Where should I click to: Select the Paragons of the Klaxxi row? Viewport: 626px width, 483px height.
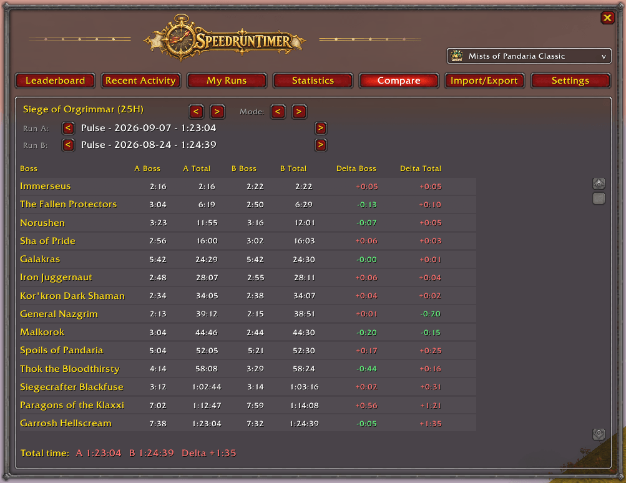[x=248, y=406]
